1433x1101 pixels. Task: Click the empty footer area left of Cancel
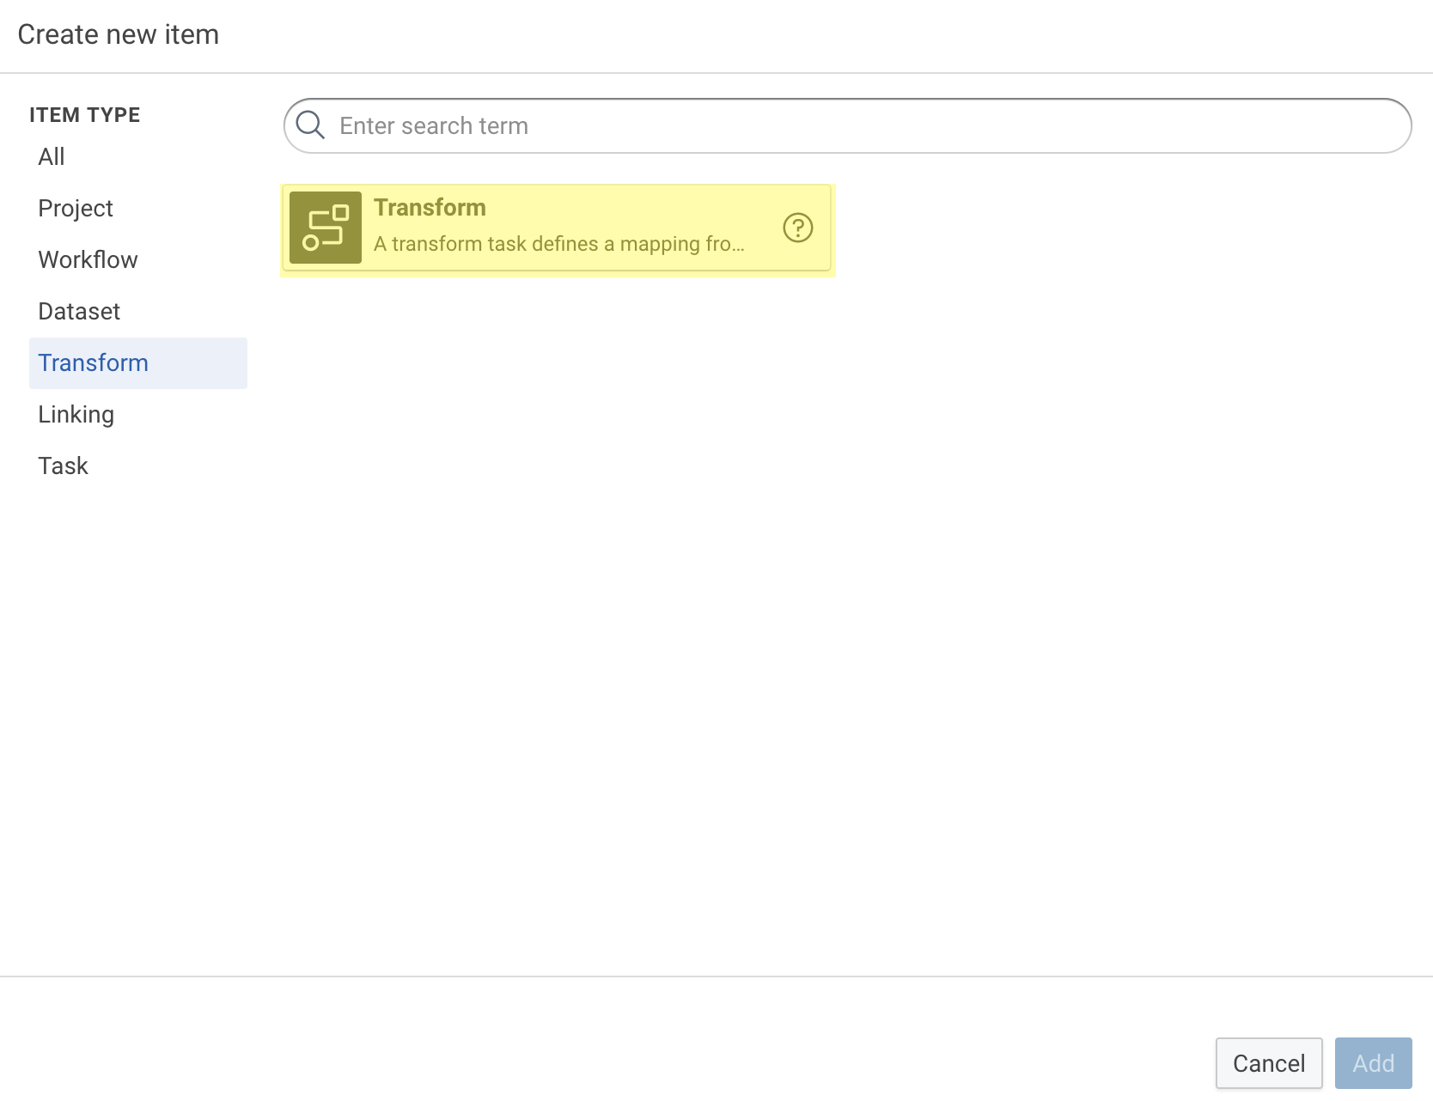click(x=601, y=1039)
